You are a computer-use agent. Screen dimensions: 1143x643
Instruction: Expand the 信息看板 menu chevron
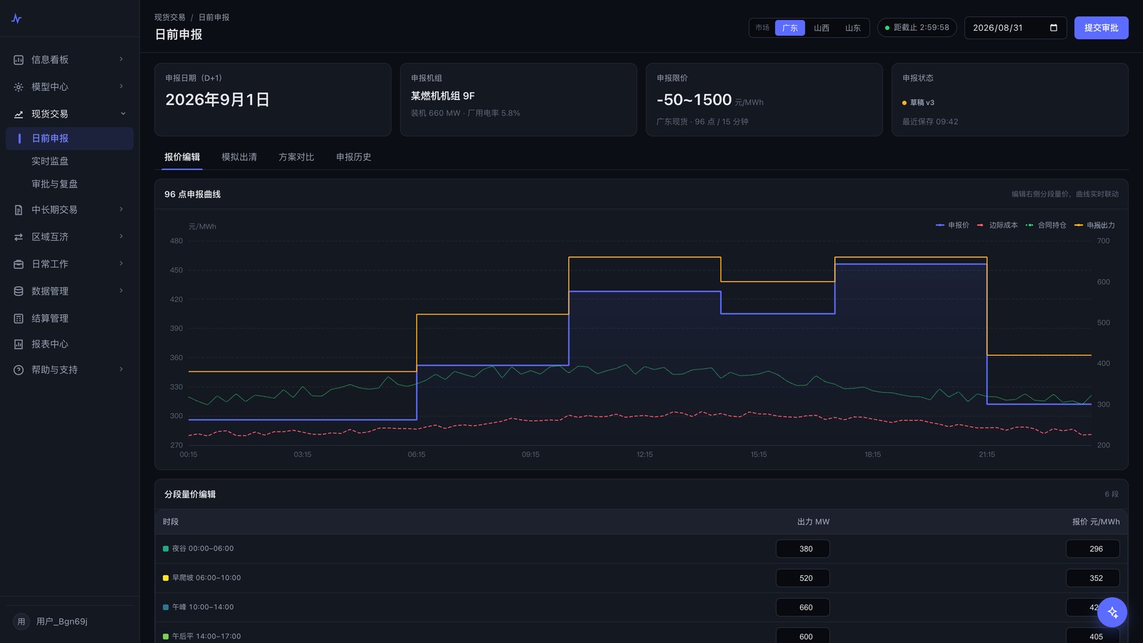121,59
